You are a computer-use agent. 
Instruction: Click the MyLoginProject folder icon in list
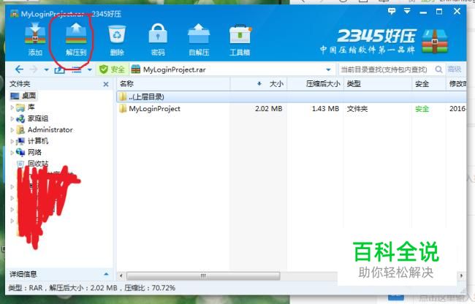[123, 108]
